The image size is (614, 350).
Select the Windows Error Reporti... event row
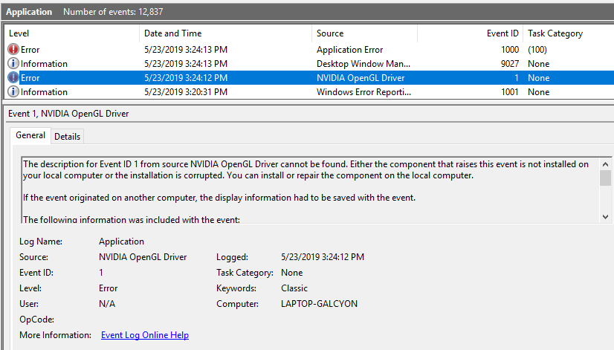[x=309, y=91]
